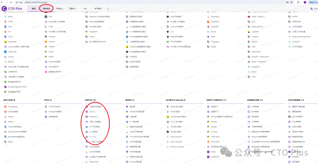Click the Chrome icon beside 浏览器插件开发

pos(5,92)
